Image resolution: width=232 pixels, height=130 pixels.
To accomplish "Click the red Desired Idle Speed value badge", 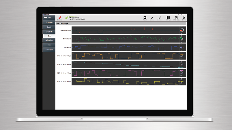I will (x=181, y=30).
